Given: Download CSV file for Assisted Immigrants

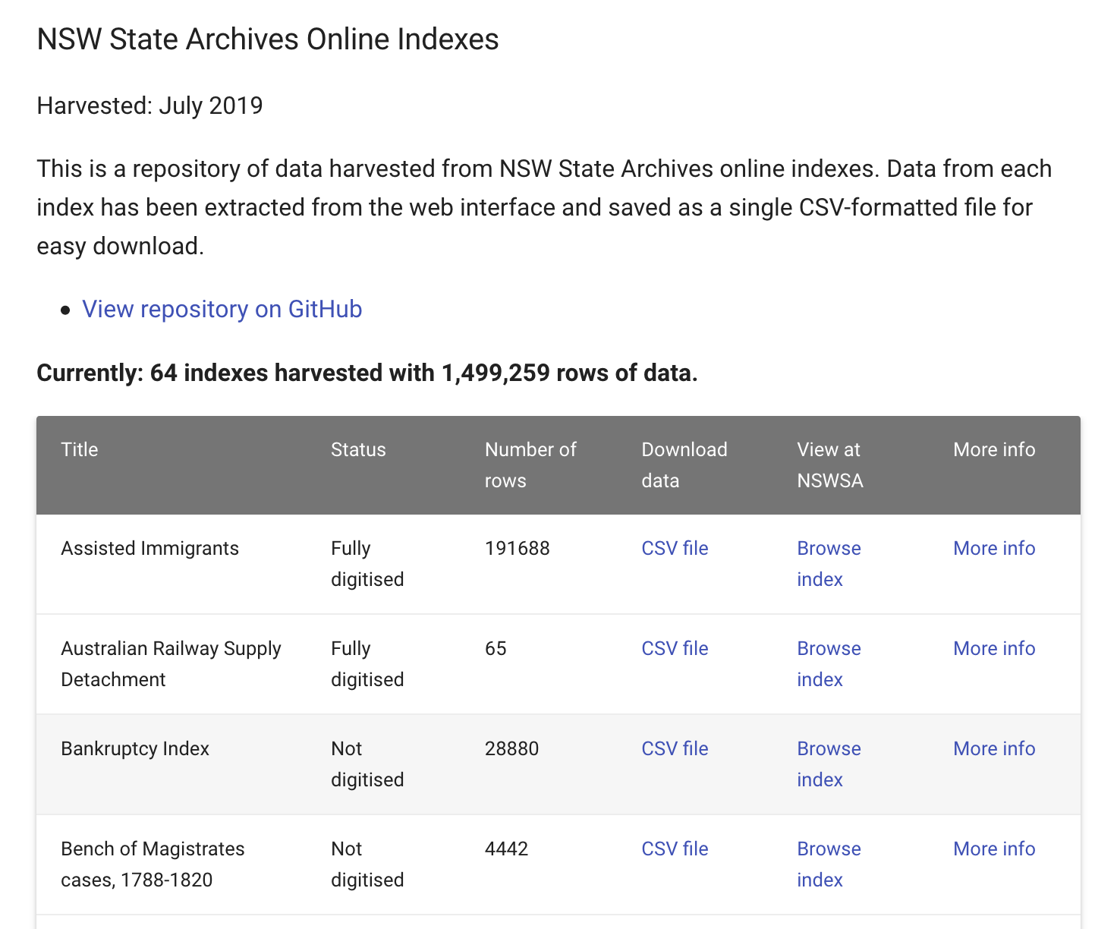Looking at the screenshot, I should (675, 549).
